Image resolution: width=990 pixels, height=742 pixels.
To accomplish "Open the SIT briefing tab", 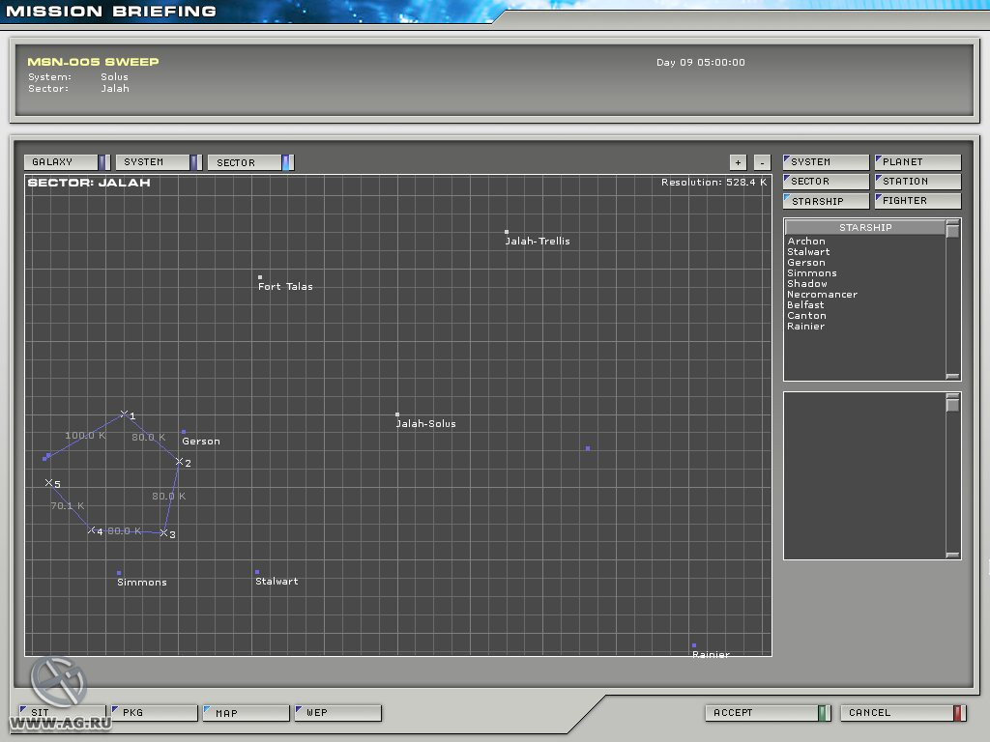I will (63, 713).
